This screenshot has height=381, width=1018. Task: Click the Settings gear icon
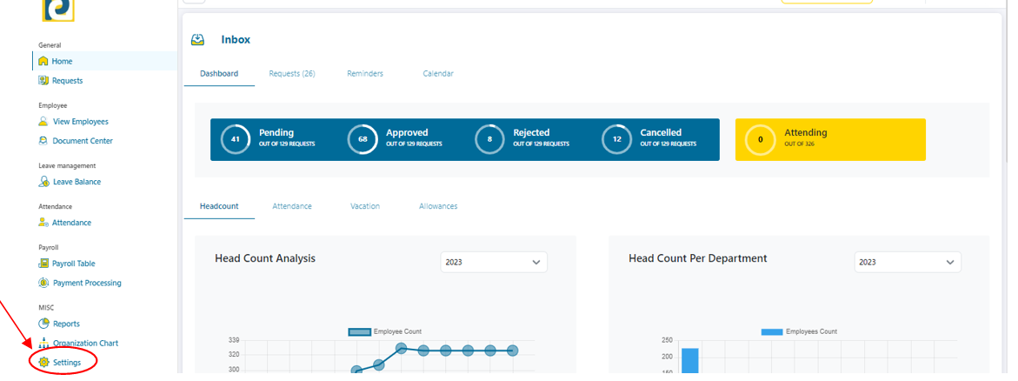click(43, 362)
